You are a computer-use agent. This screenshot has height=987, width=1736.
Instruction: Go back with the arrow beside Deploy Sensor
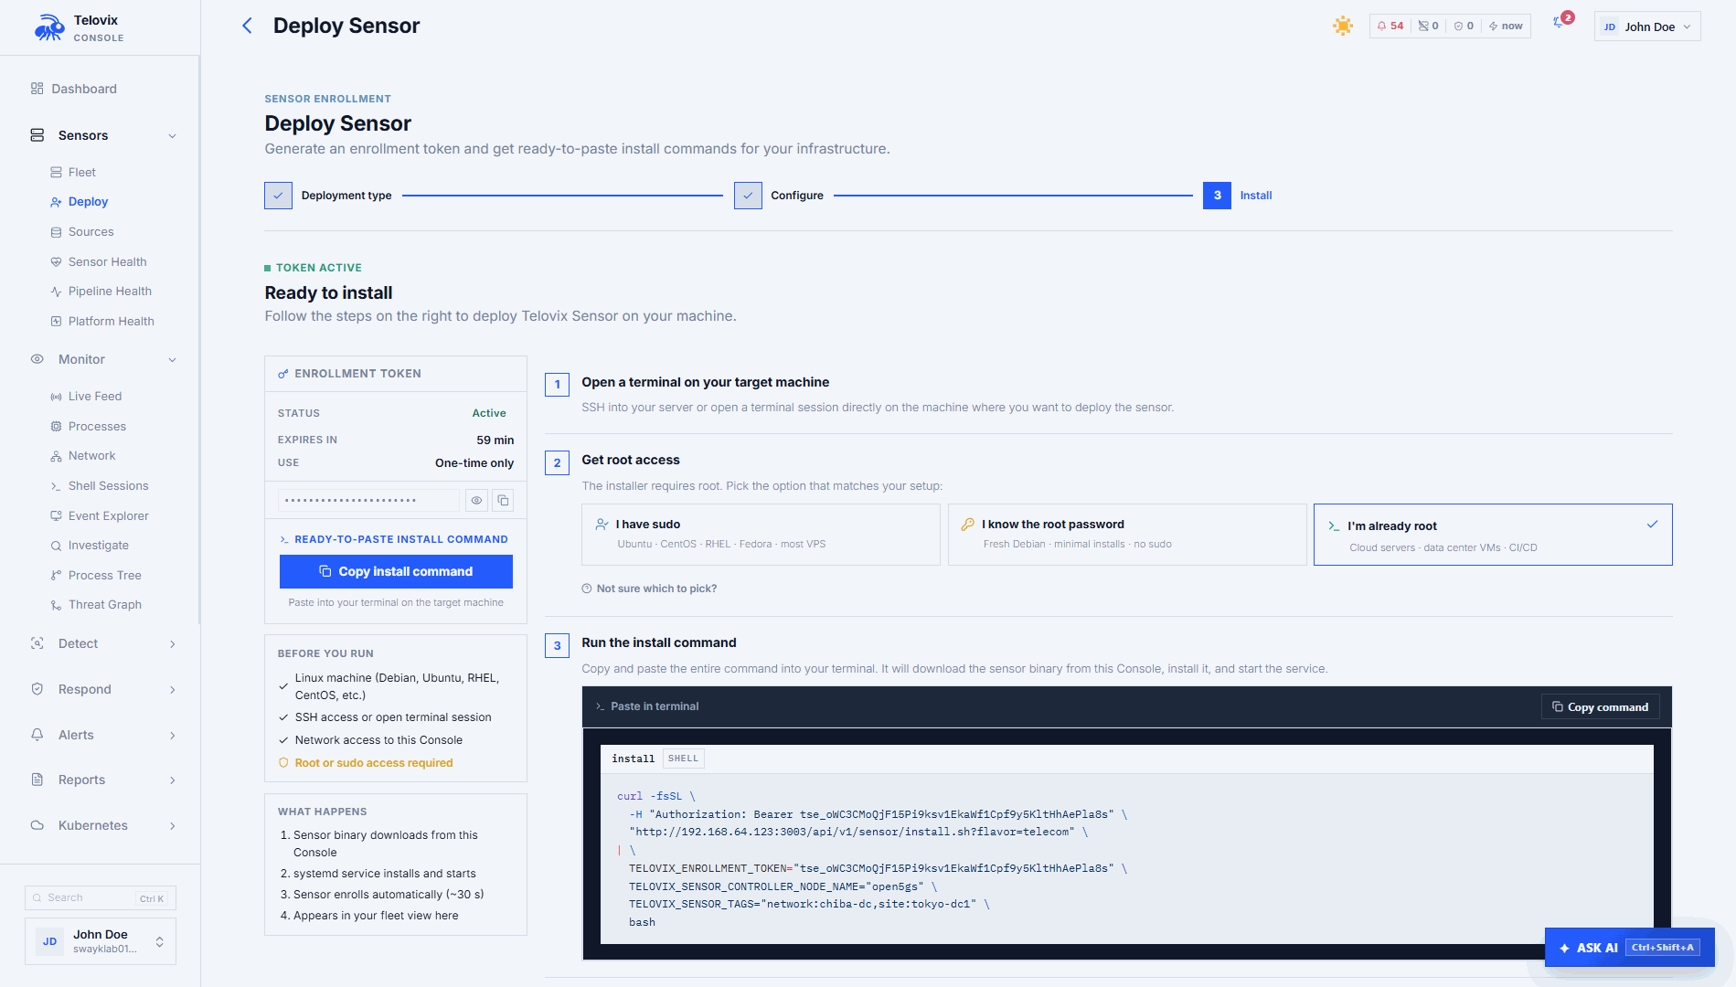[247, 26]
